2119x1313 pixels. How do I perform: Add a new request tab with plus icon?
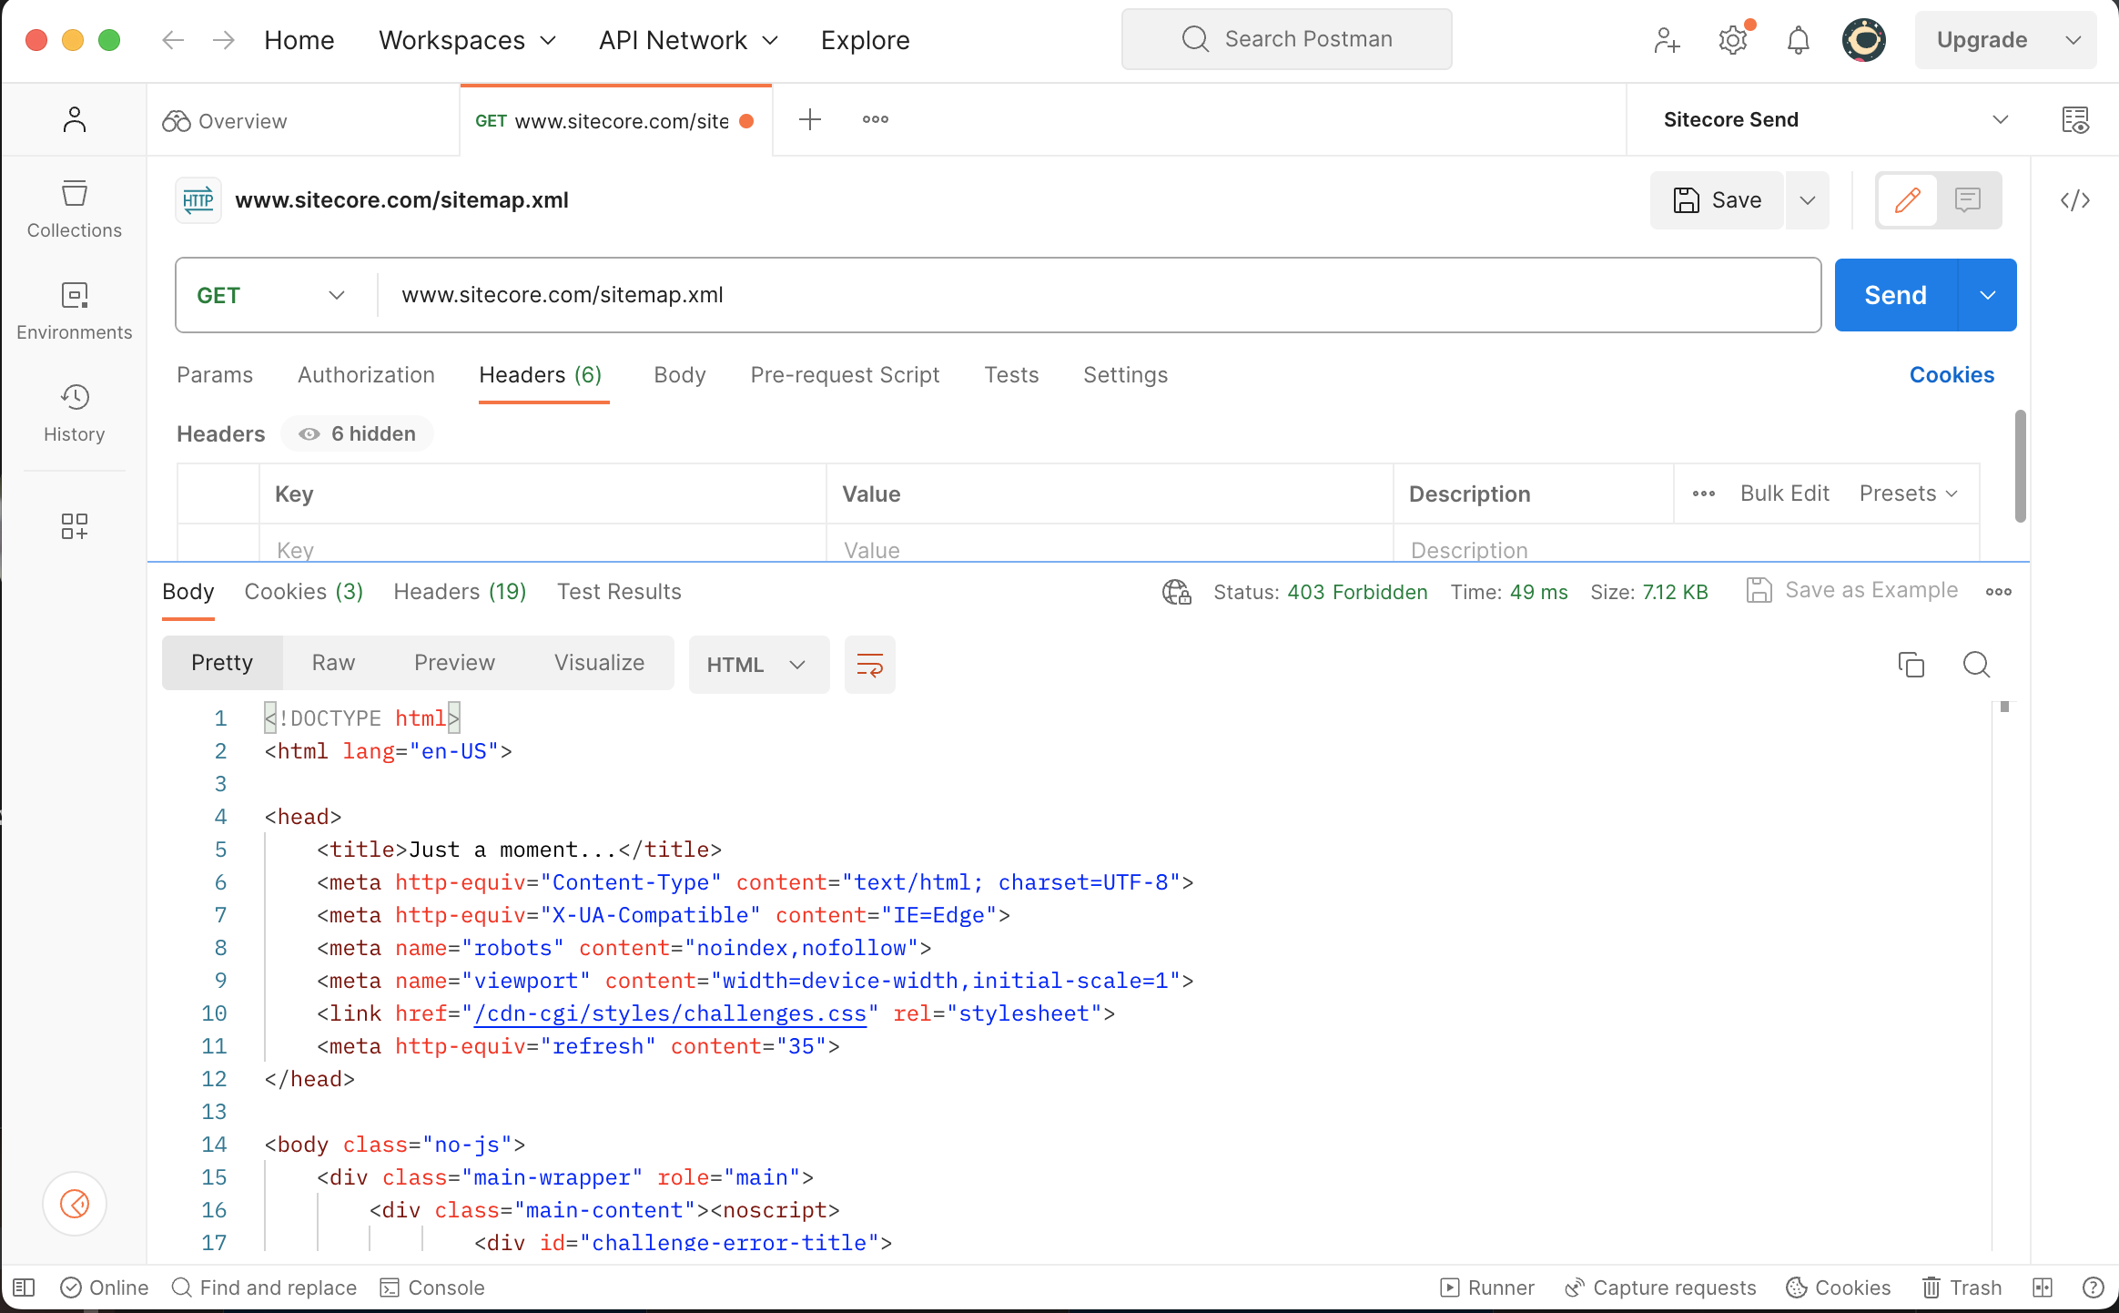(x=809, y=119)
